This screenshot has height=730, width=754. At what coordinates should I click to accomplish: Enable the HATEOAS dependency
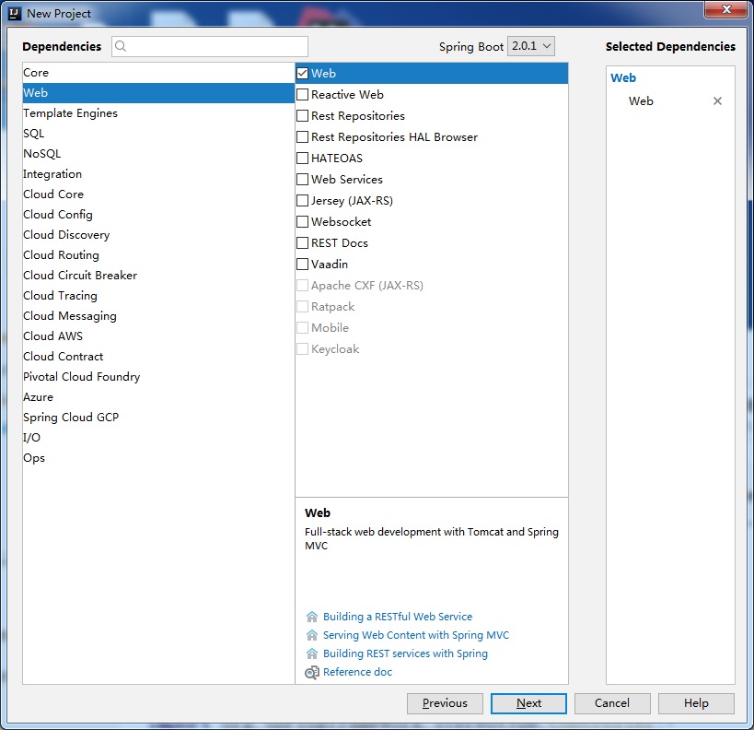click(x=303, y=158)
